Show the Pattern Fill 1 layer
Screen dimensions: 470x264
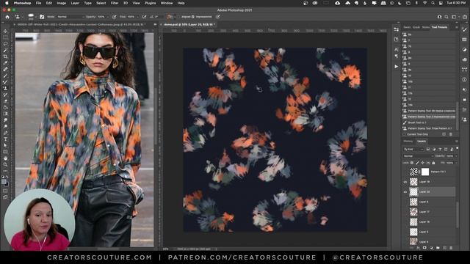point(405,172)
